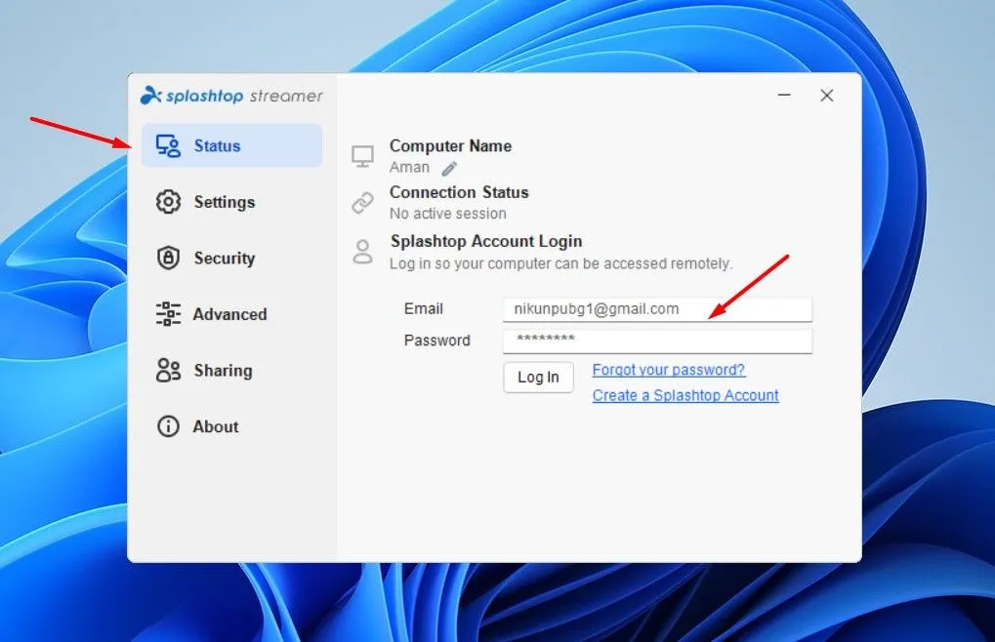Follow the Forgot your password link
Screen dimensions: 995x642
(x=668, y=370)
